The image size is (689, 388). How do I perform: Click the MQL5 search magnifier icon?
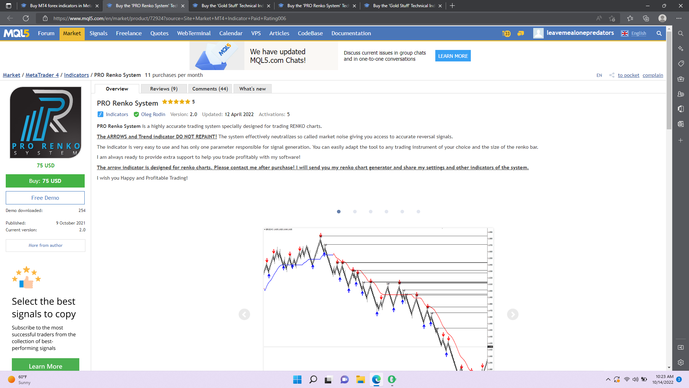pos(659,33)
